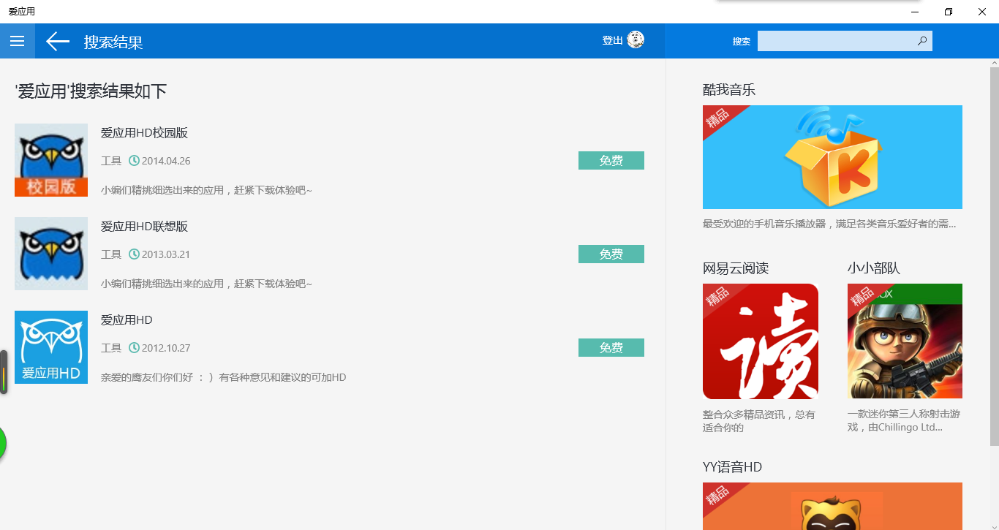Click 登出 to log out
The width and height of the screenshot is (999, 530).
click(x=612, y=41)
